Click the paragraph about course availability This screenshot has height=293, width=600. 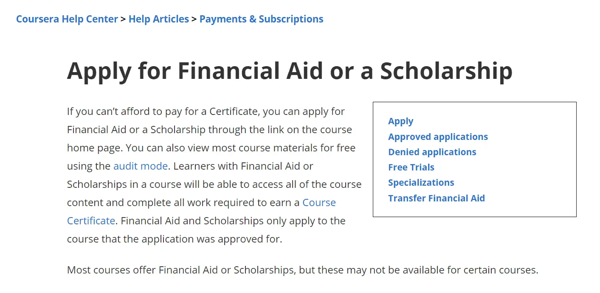(x=302, y=270)
